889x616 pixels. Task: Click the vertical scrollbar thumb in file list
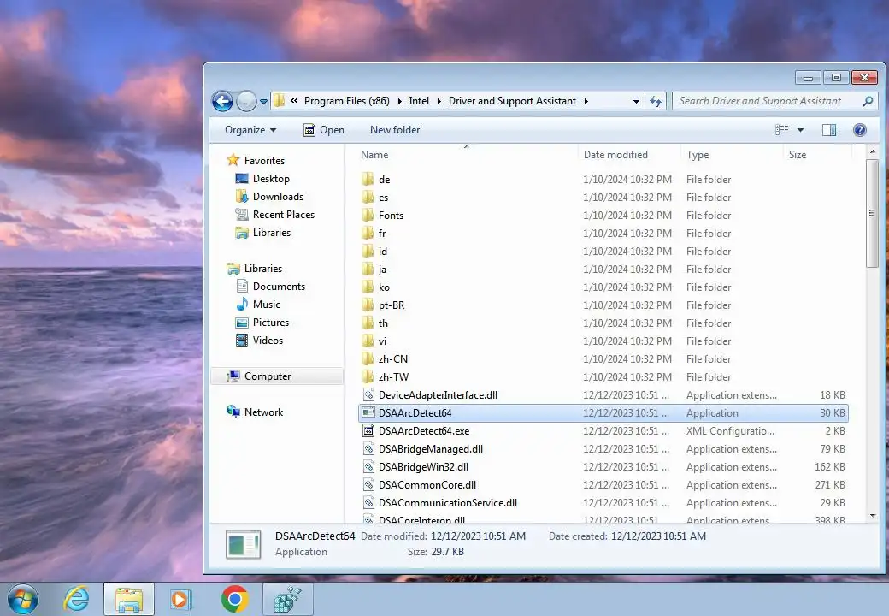872,213
